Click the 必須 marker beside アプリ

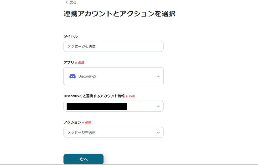pyautogui.click(x=81, y=62)
